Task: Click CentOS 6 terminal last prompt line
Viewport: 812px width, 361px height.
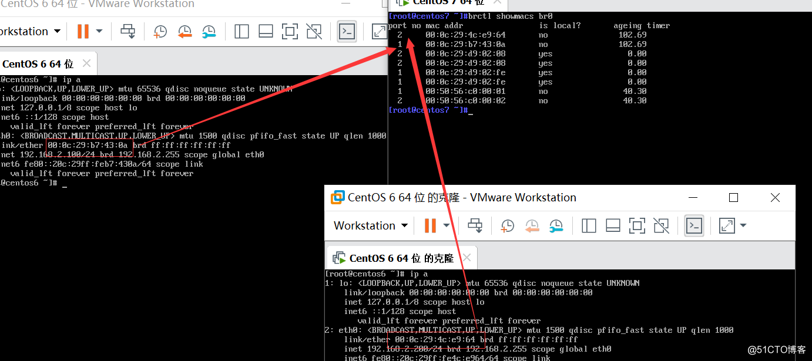Action: [33, 183]
